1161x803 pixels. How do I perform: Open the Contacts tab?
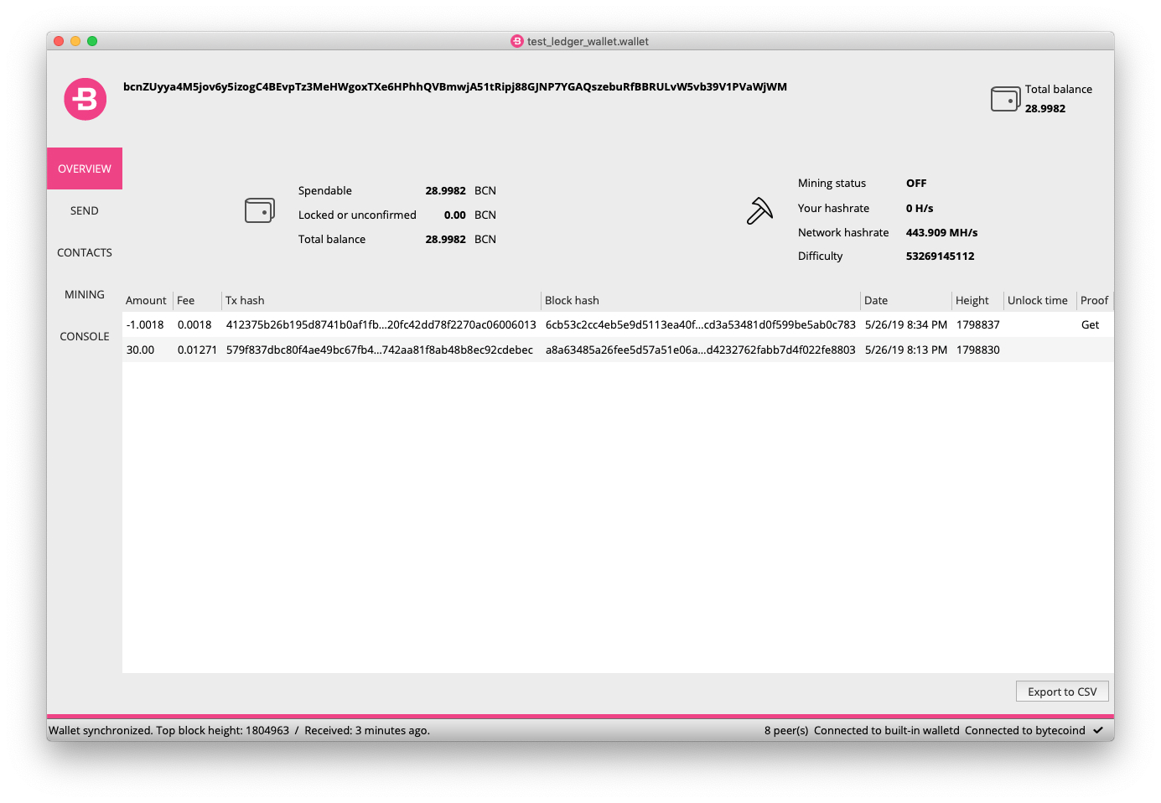click(85, 252)
